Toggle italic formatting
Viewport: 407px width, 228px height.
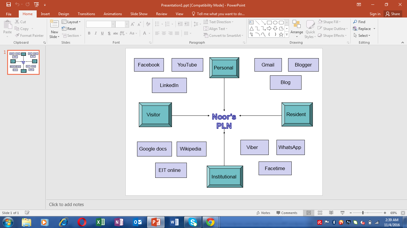tap(96, 34)
